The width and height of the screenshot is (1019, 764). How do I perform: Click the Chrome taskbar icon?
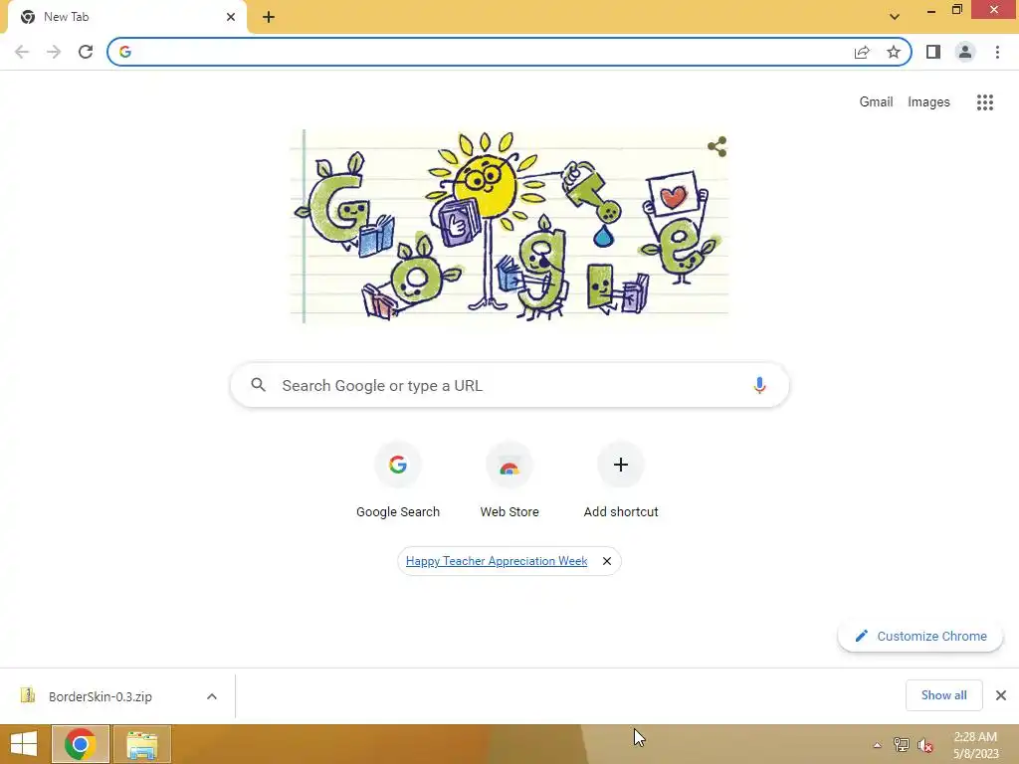(80, 744)
